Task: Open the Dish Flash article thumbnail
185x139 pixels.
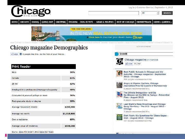Action: [x=119, y=117]
